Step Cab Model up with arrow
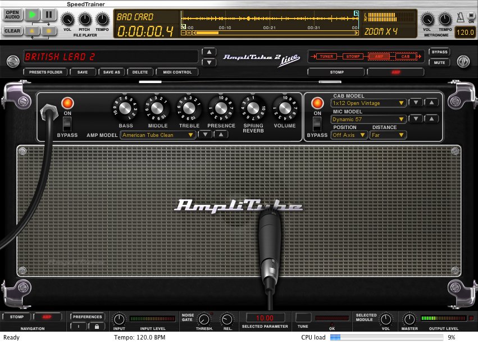Viewport: 478px width, 344px height. 432,103
